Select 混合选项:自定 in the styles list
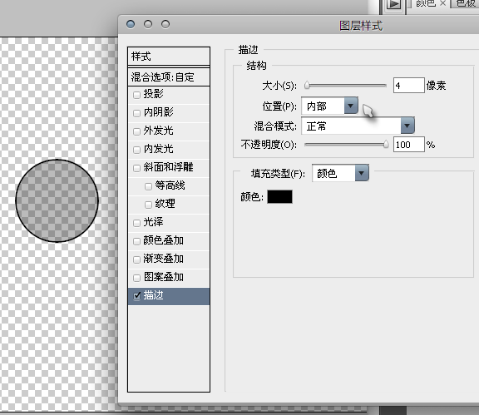The image size is (479, 415). [169, 77]
